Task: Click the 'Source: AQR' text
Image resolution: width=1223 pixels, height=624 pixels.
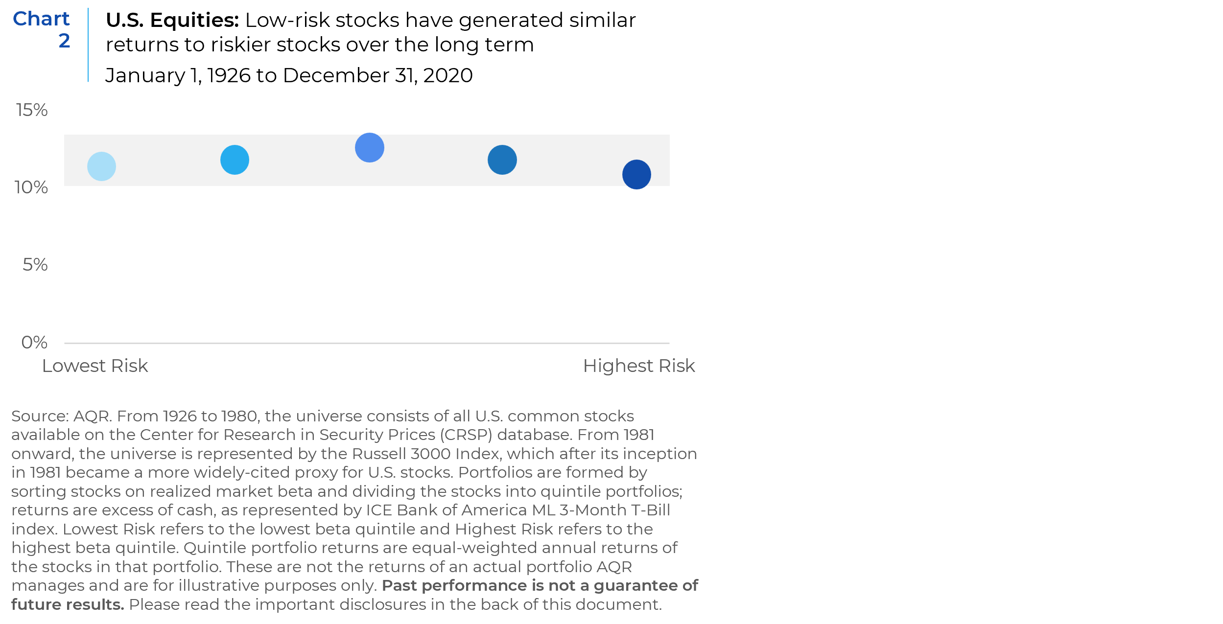Action: 62,416
